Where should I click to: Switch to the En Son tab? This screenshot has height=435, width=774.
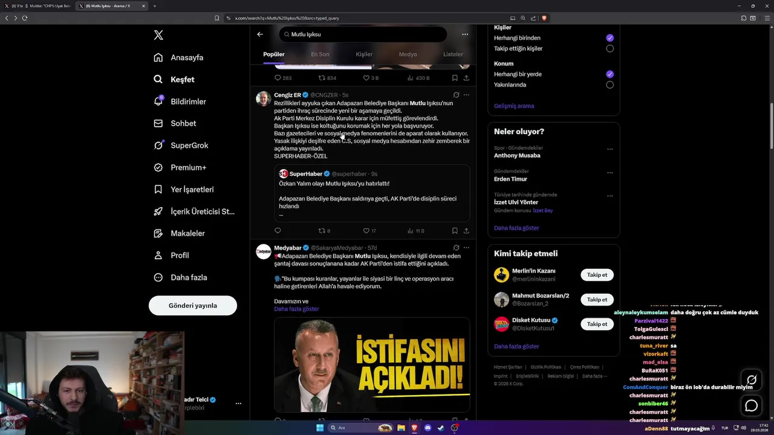(320, 54)
